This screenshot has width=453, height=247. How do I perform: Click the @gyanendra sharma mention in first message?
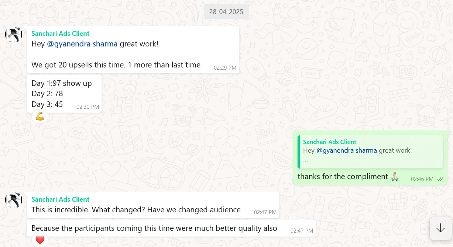point(82,44)
